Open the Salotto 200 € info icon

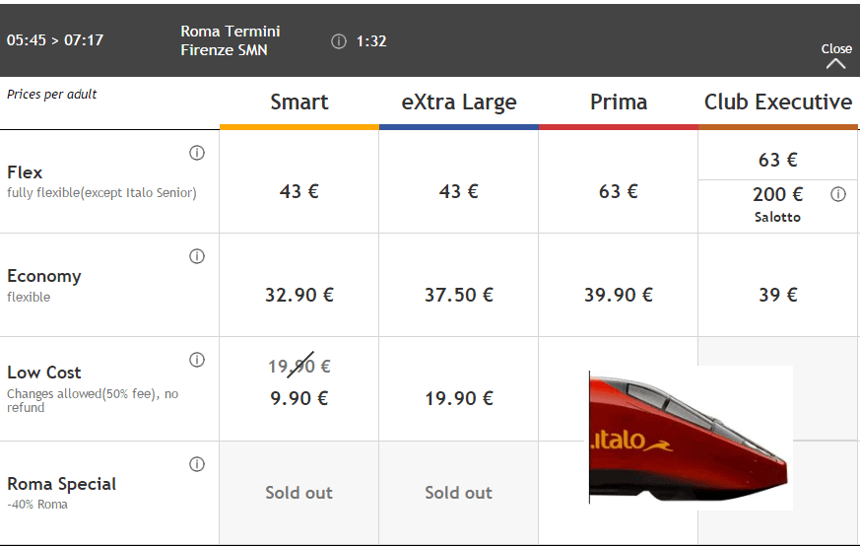point(838,194)
